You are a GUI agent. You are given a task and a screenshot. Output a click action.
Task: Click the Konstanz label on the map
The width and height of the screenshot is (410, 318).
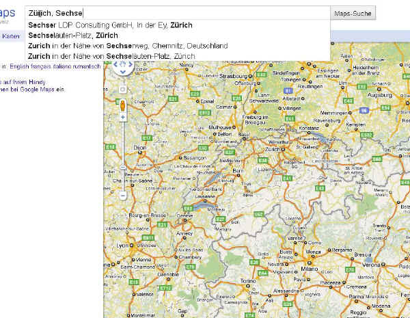pos(309,129)
